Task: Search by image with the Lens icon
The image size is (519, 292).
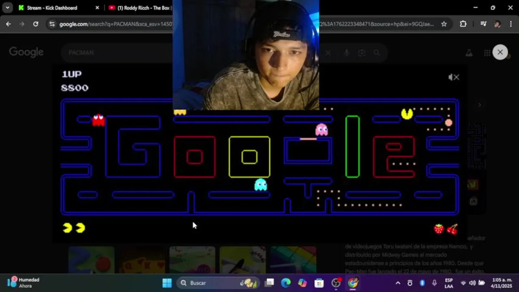Action: pos(361,53)
